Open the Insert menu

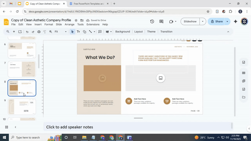pos(38,24)
